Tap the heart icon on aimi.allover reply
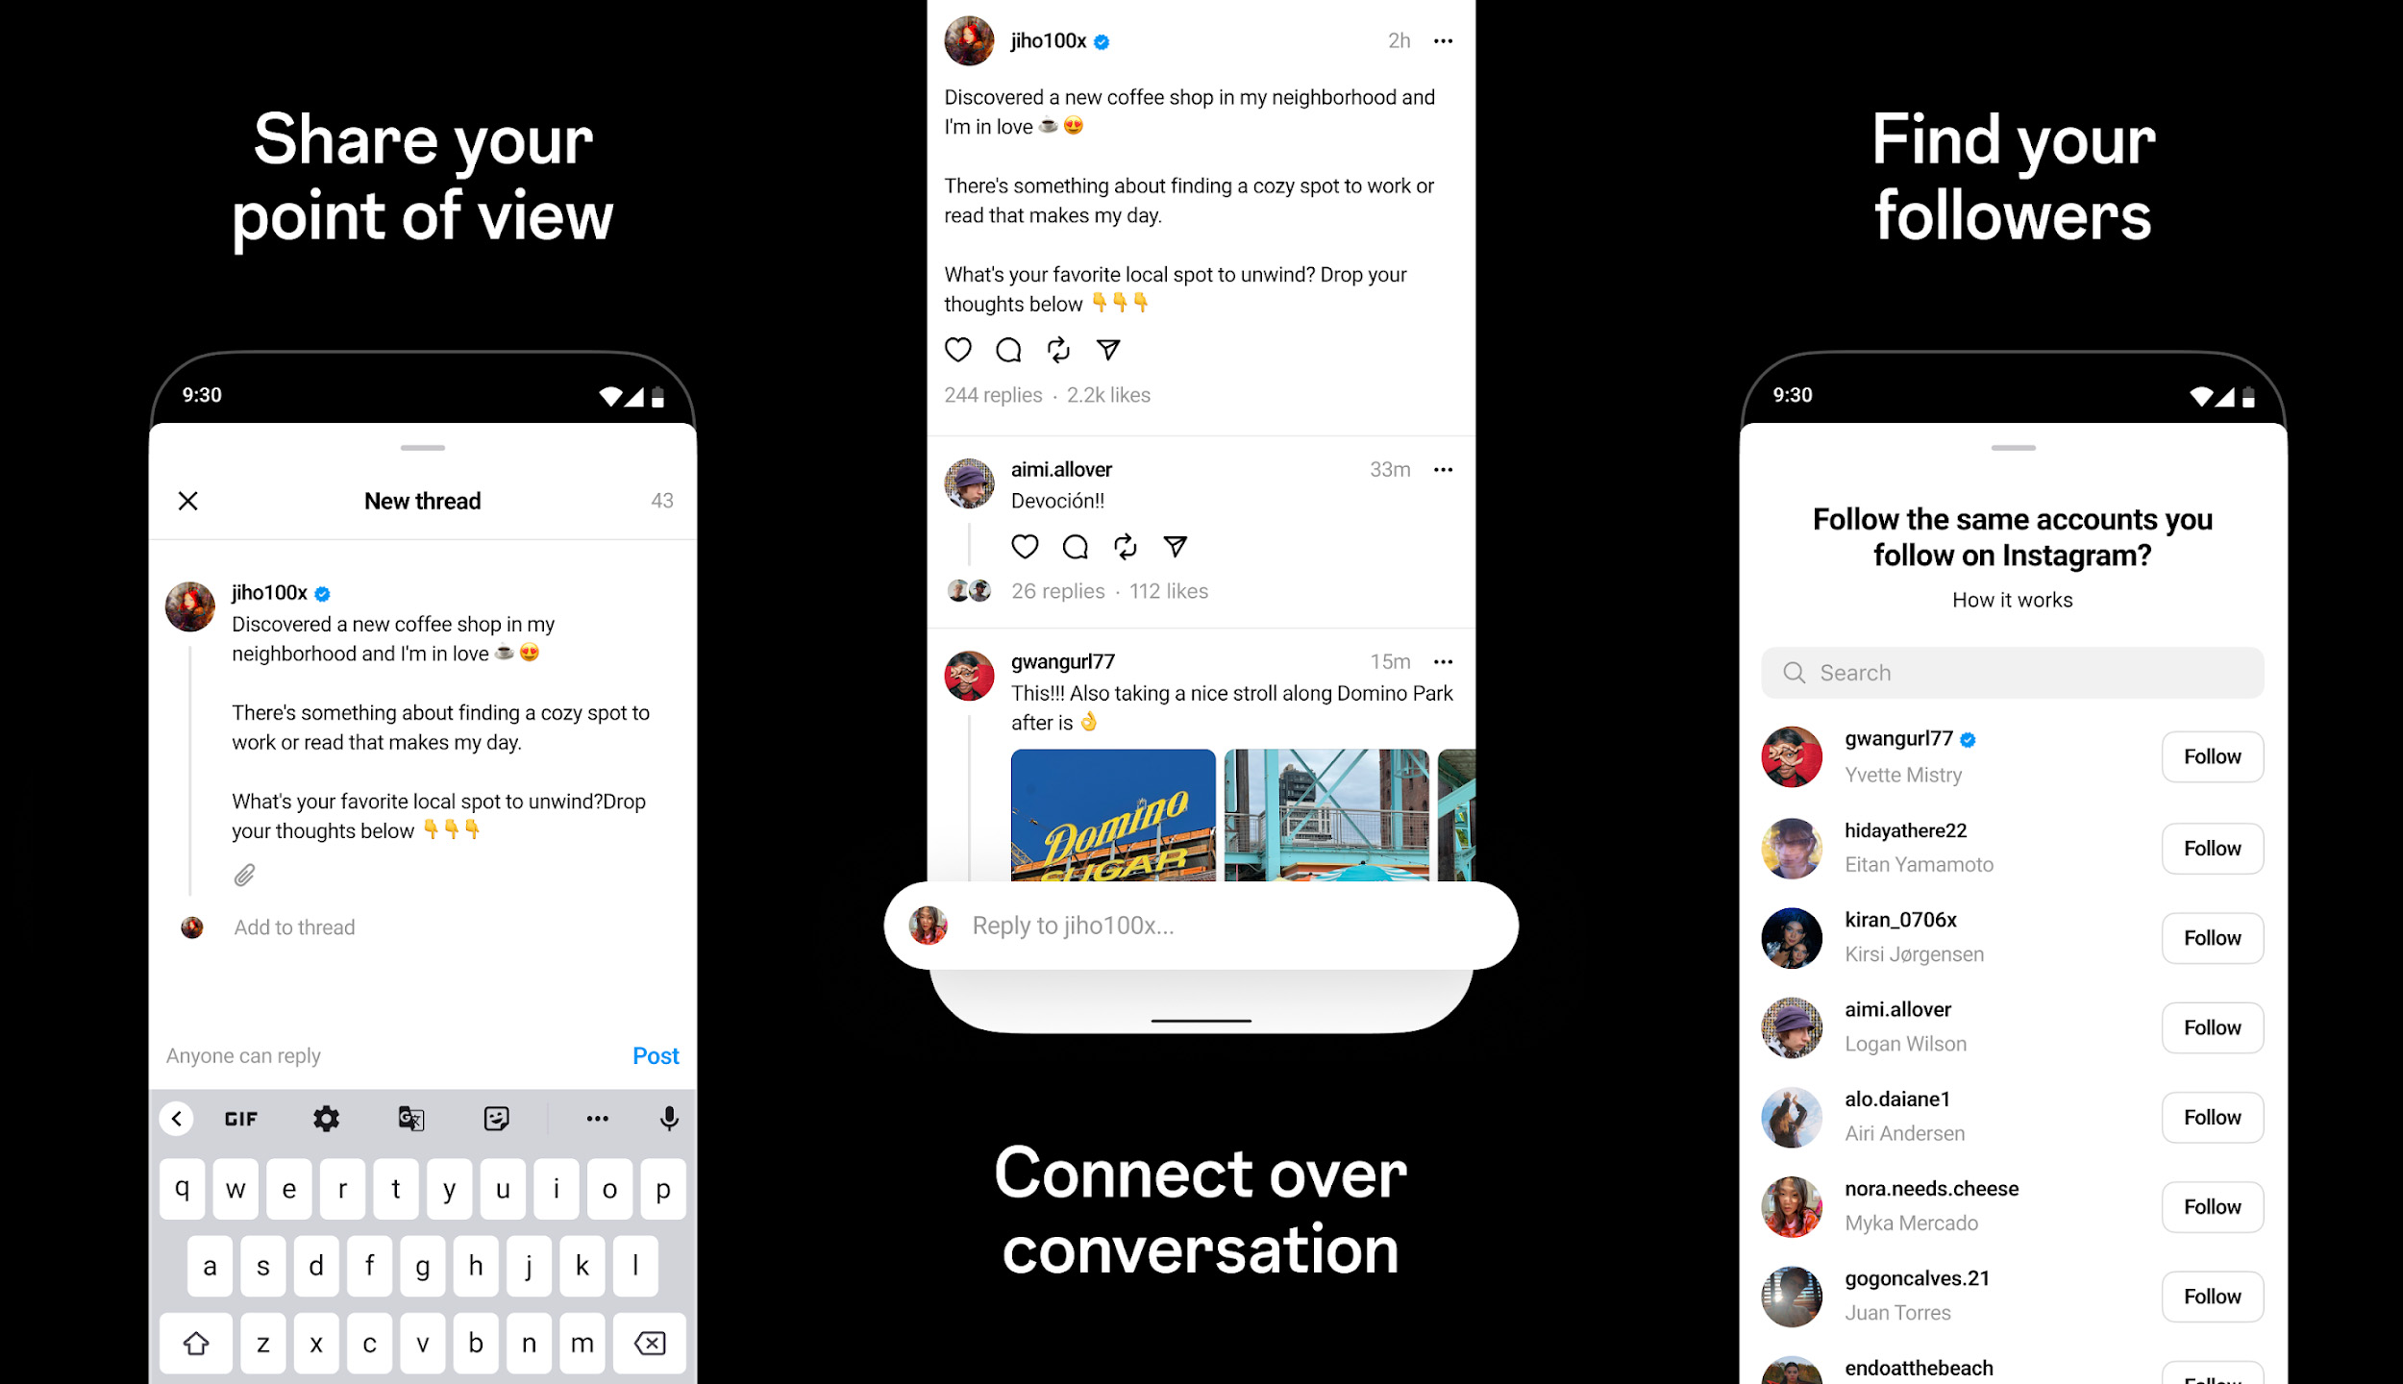2403x1384 pixels. point(1024,546)
